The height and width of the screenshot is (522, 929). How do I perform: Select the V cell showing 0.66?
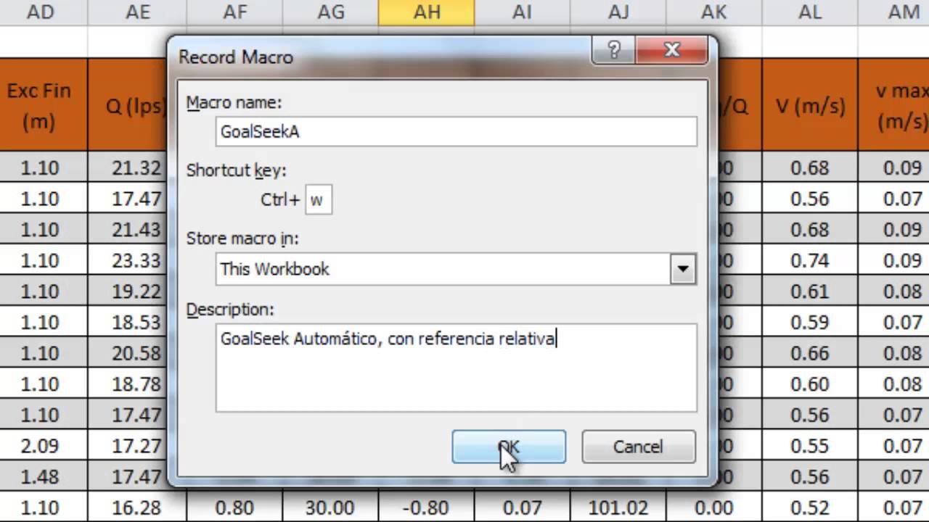(809, 353)
